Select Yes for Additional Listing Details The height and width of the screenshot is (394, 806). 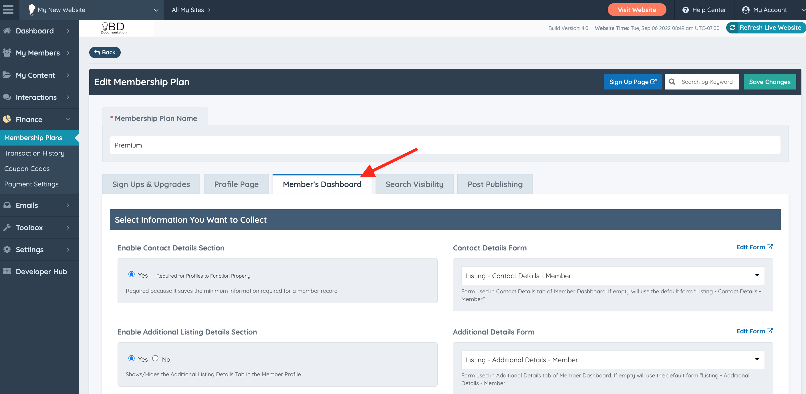(x=131, y=358)
